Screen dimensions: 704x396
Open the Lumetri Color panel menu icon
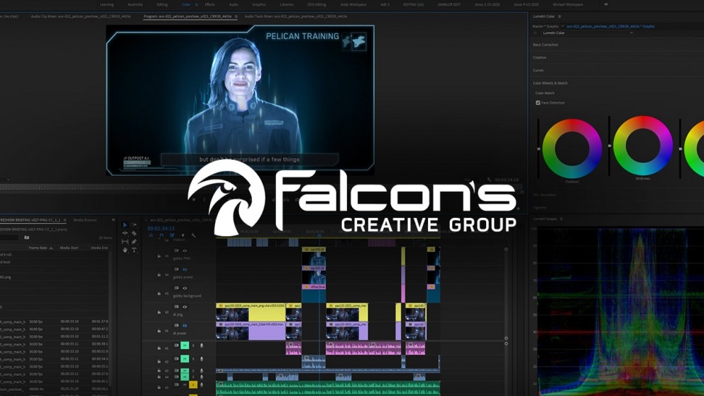tap(559, 16)
